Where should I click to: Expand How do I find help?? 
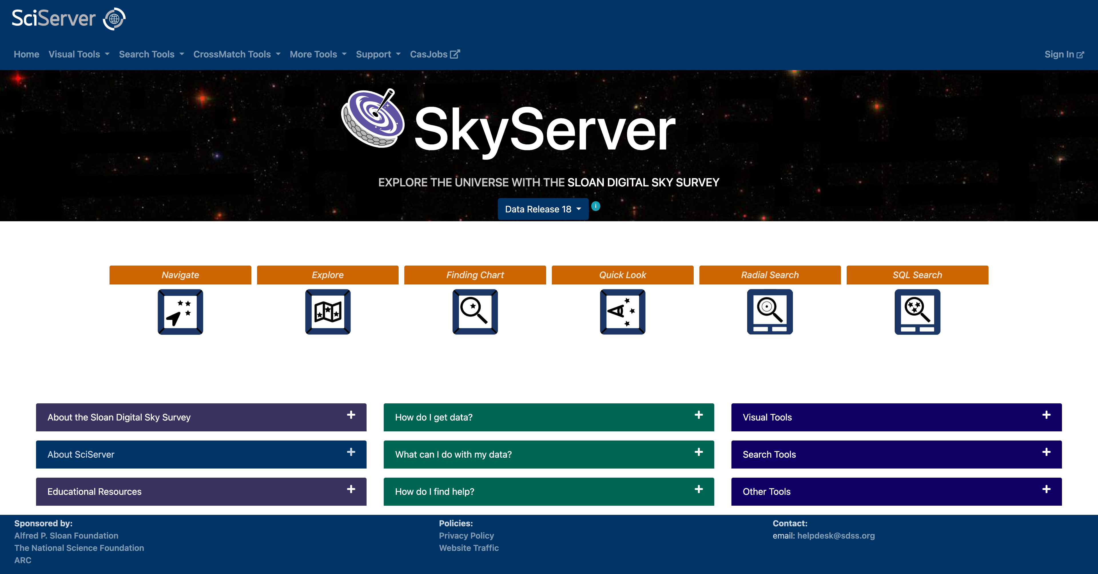pyautogui.click(x=549, y=491)
